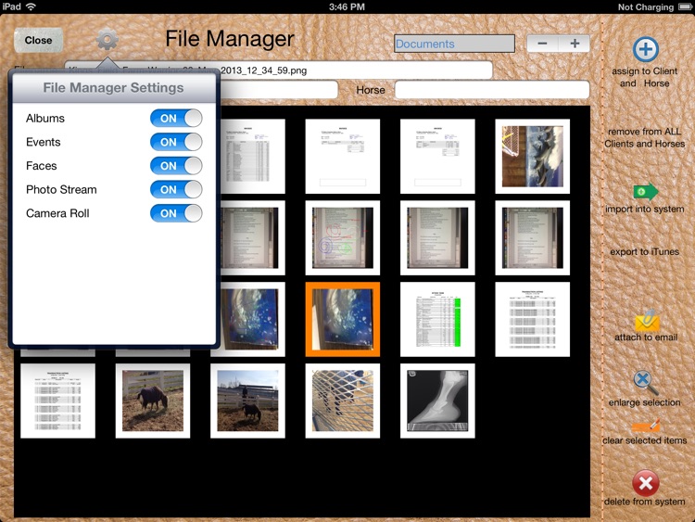Open File Manager settings gear icon
695x522 pixels.
pos(107,41)
